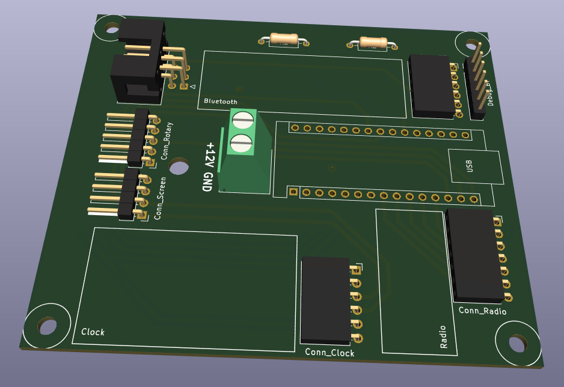Click the Conn_Radio label text
The width and height of the screenshot is (564, 387).
pos(482,311)
